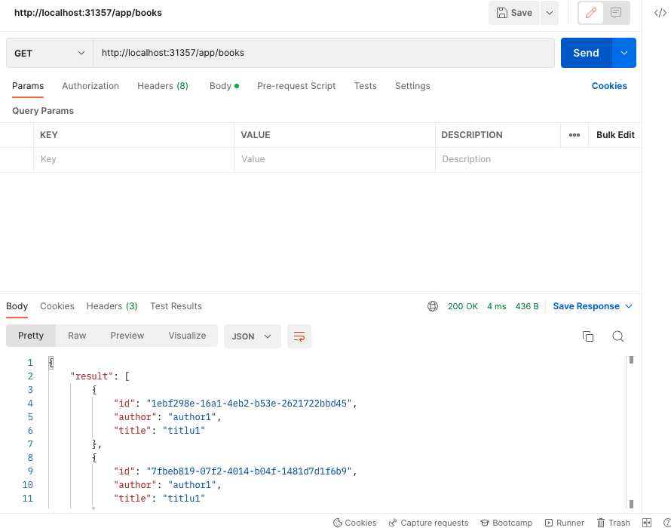
Task: Open Trash from the status bar
Action: (613, 523)
